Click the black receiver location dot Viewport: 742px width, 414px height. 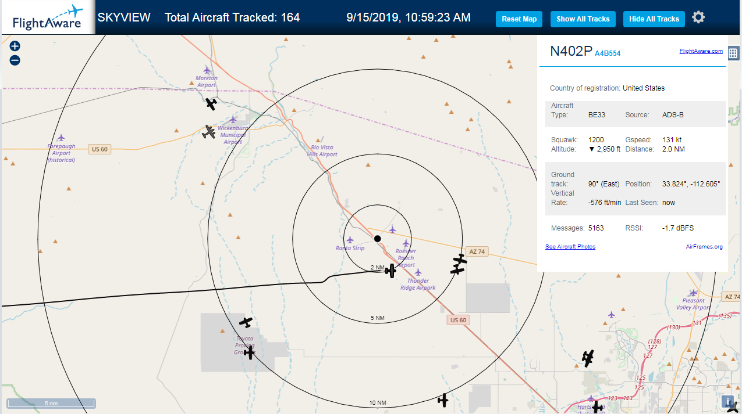click(x=377, y=239)
